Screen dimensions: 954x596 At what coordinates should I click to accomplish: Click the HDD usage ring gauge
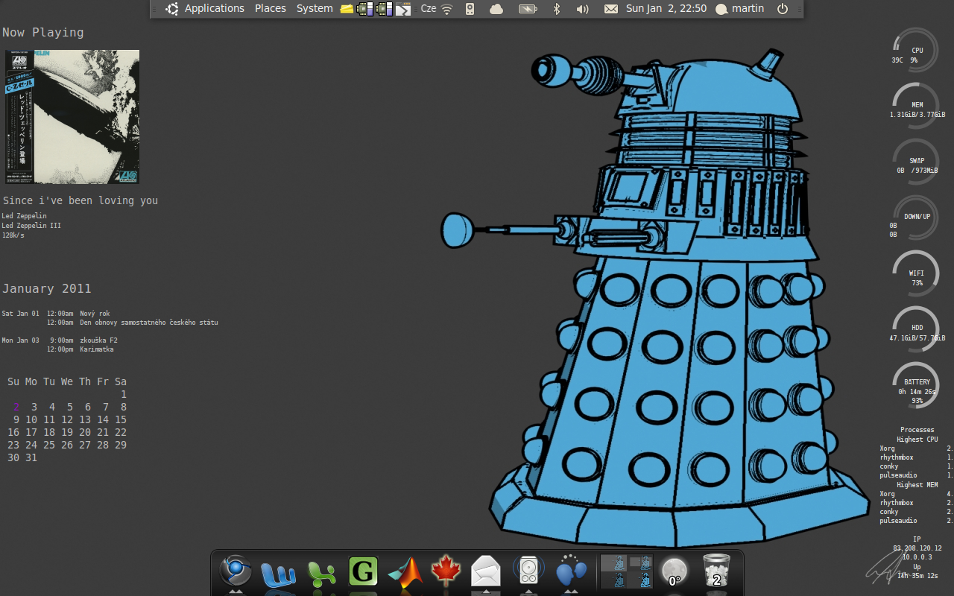pos(917,328)
